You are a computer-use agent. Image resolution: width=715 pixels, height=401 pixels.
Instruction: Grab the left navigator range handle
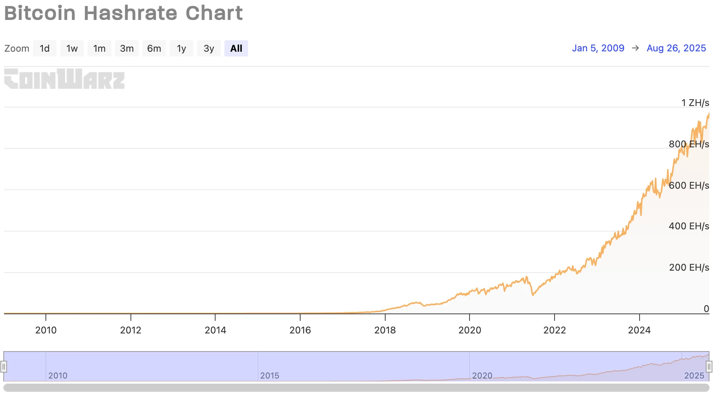coord(4,367)
